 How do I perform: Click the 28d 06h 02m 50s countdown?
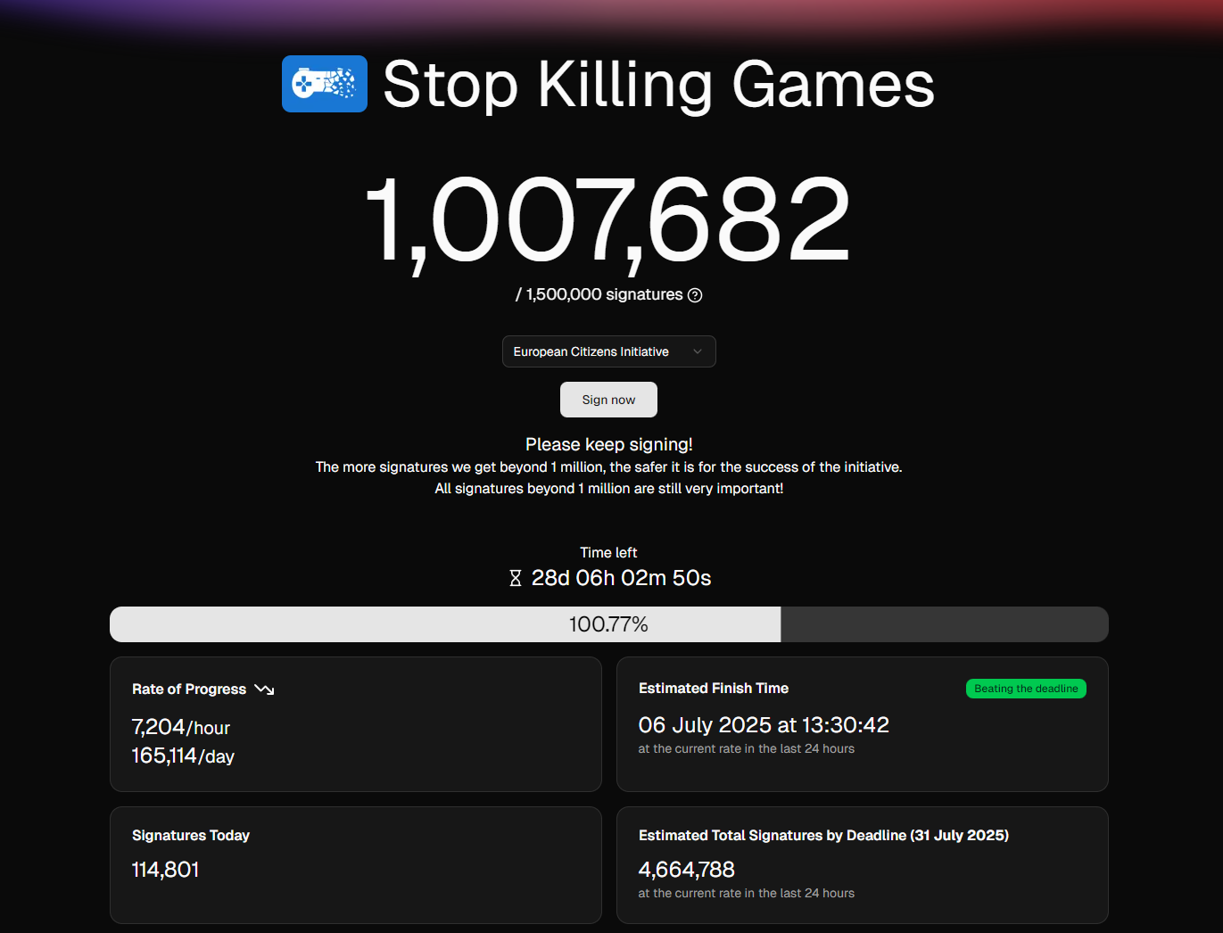click(x=621, y=578)
